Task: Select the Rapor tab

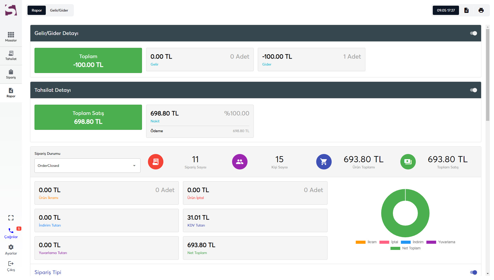Action: pos(37,10)
